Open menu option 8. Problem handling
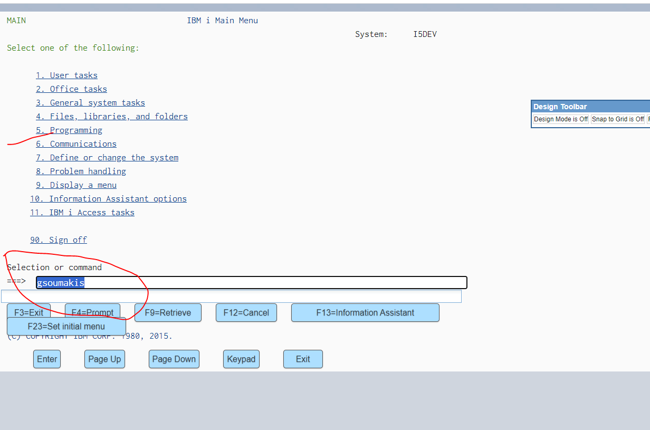The height and width of the screenshot is (430, 650). tap(81, 171)
